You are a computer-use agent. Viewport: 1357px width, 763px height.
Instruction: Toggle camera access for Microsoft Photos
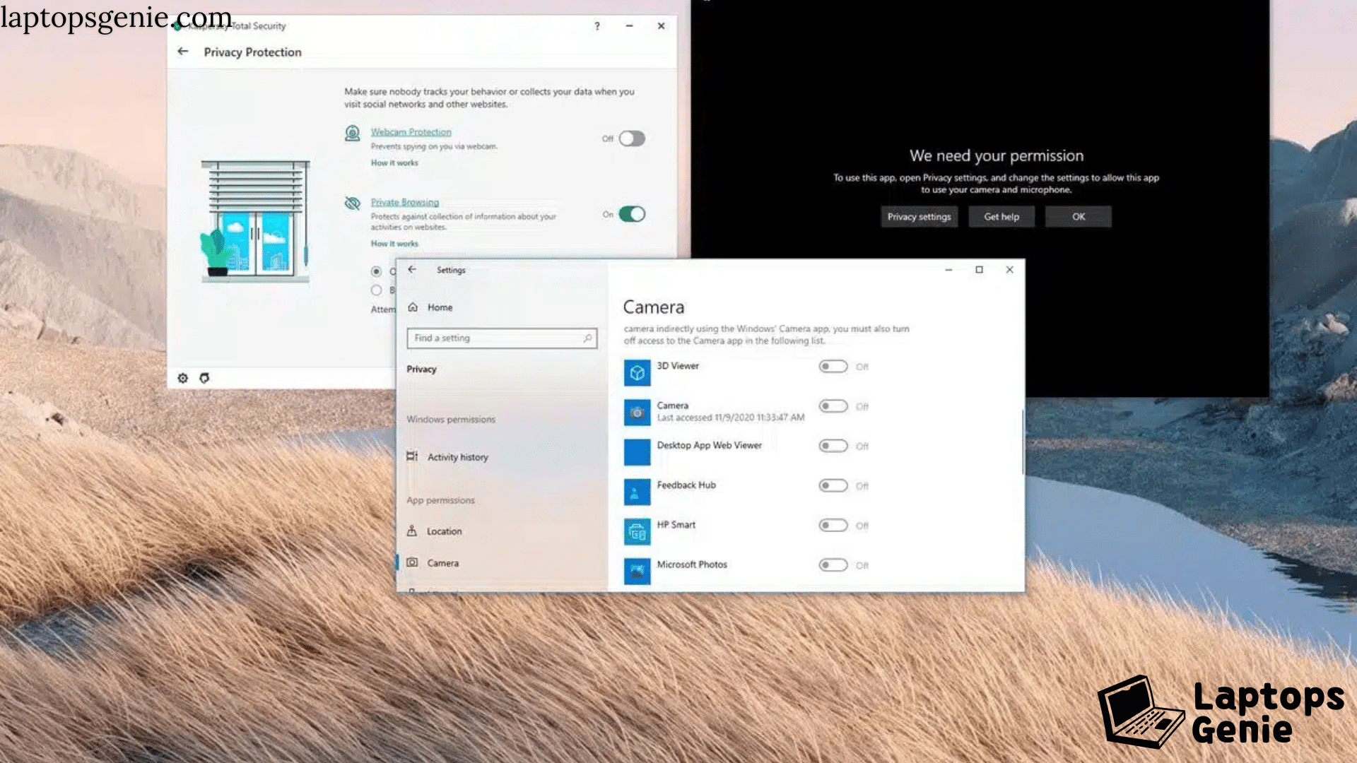click(x=833, y=565)
